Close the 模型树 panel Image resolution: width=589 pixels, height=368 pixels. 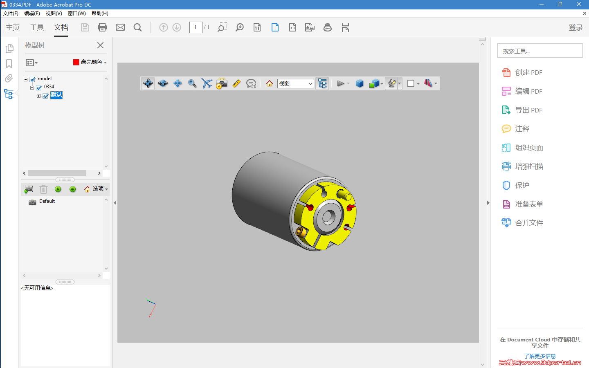(x=100, y=45)
